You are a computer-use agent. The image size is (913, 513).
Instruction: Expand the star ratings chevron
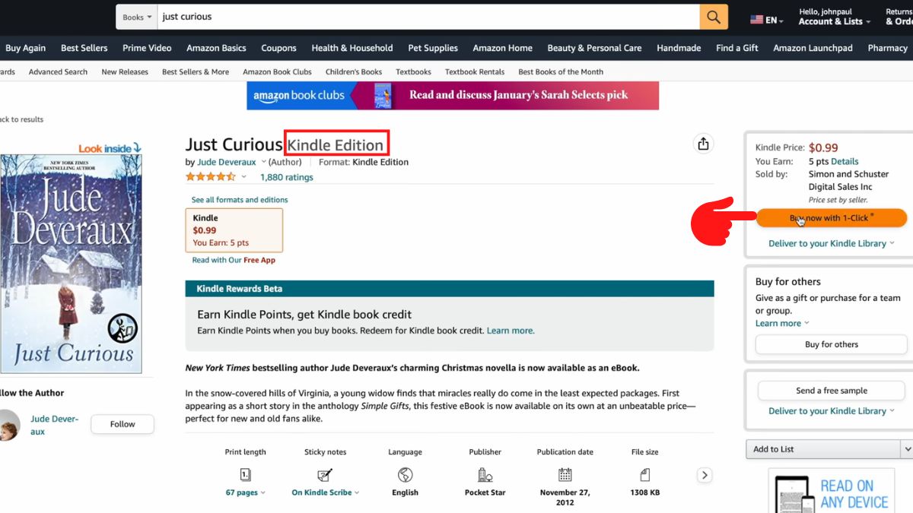click(x=244, y=177)
